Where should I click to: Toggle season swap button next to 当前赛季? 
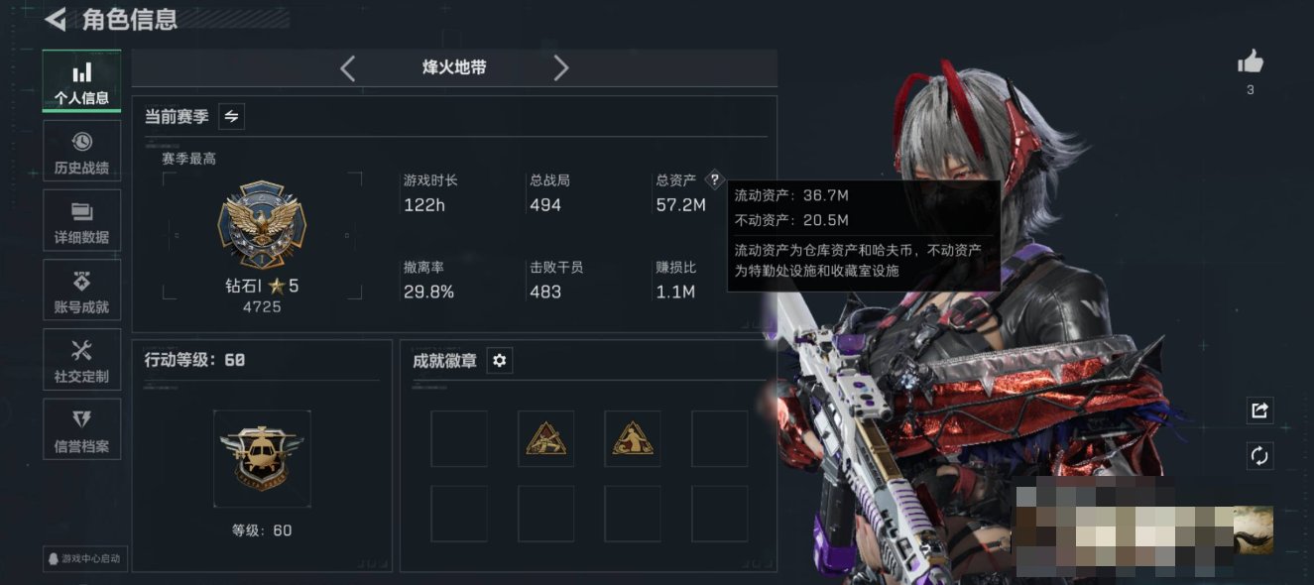pyautogui.click(x=231, y=116)
